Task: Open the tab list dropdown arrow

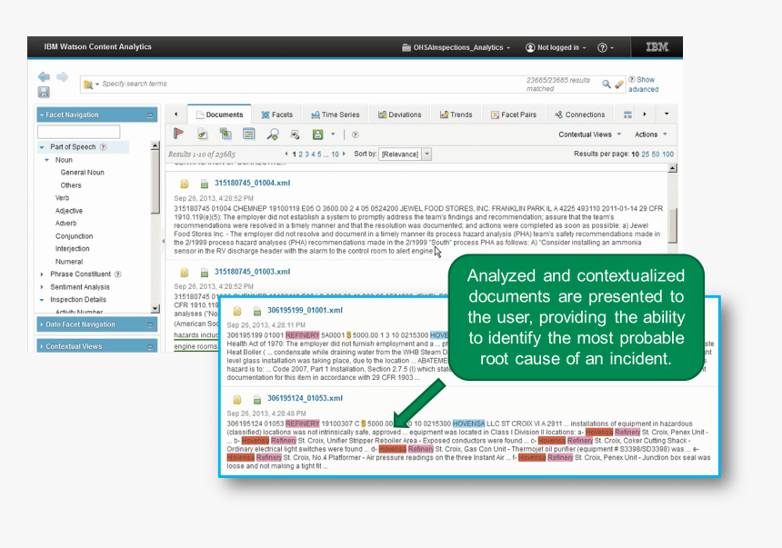Action: point(667,115)
